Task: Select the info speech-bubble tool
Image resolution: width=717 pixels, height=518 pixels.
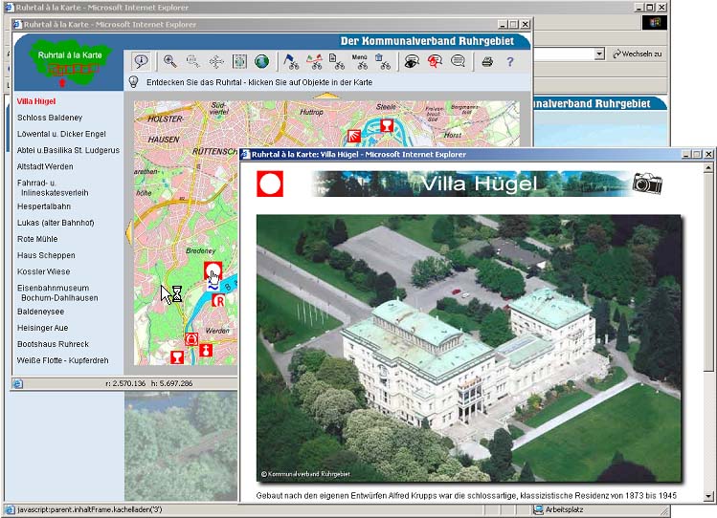Action: click(142, 61)
